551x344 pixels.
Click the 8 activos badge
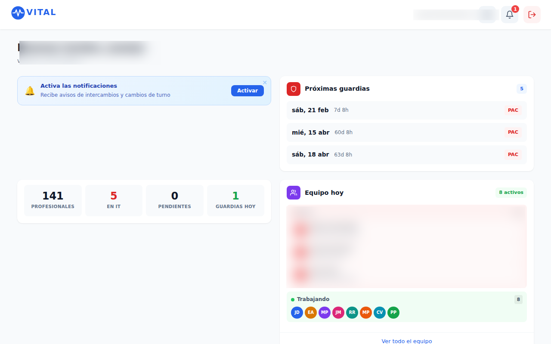coord(511,193)
